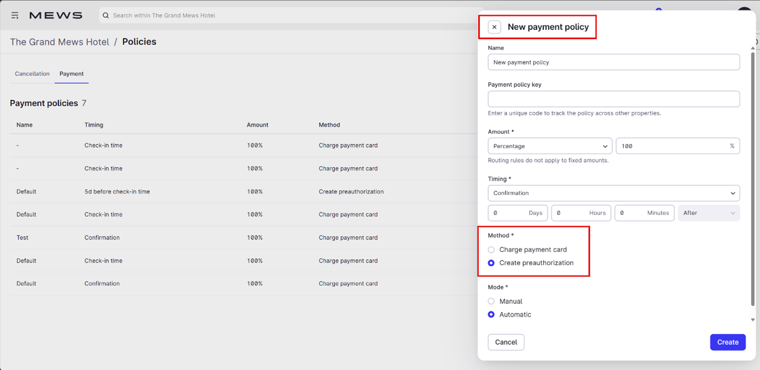Open the Timing Confirmation dropdown
Screen dimensions: 760x370
pyautogui.click(x=614, y=193)
